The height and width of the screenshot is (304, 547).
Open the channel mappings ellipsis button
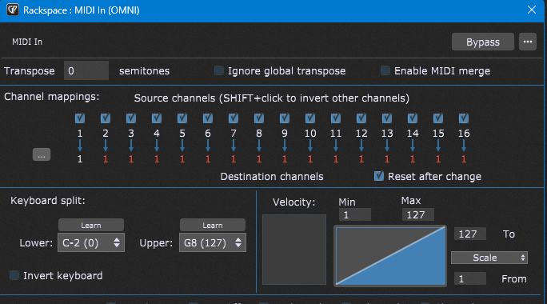click(x=42, y=154)
